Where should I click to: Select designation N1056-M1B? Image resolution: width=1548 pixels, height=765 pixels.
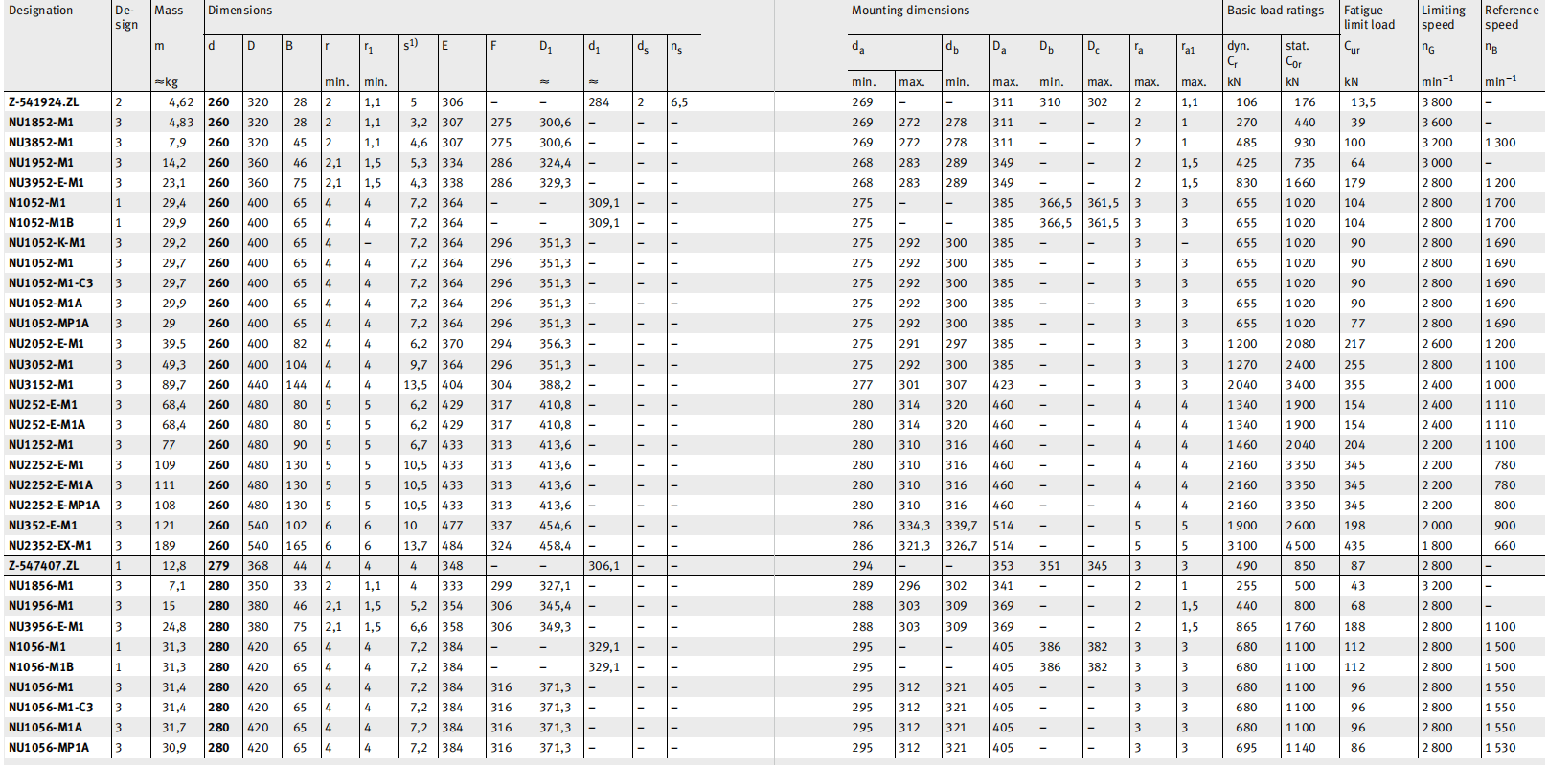click(41, 667)
